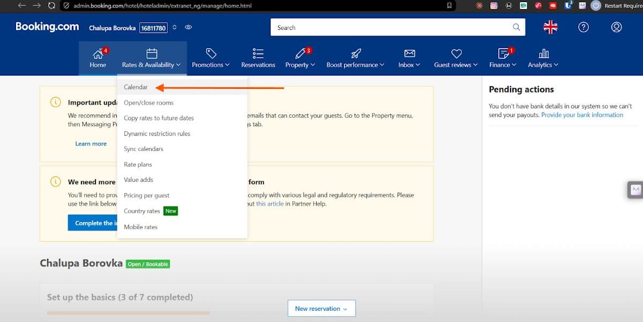Expand the Property dropdown label
Viewport: 643px width, 322px height.
point(300,65)
